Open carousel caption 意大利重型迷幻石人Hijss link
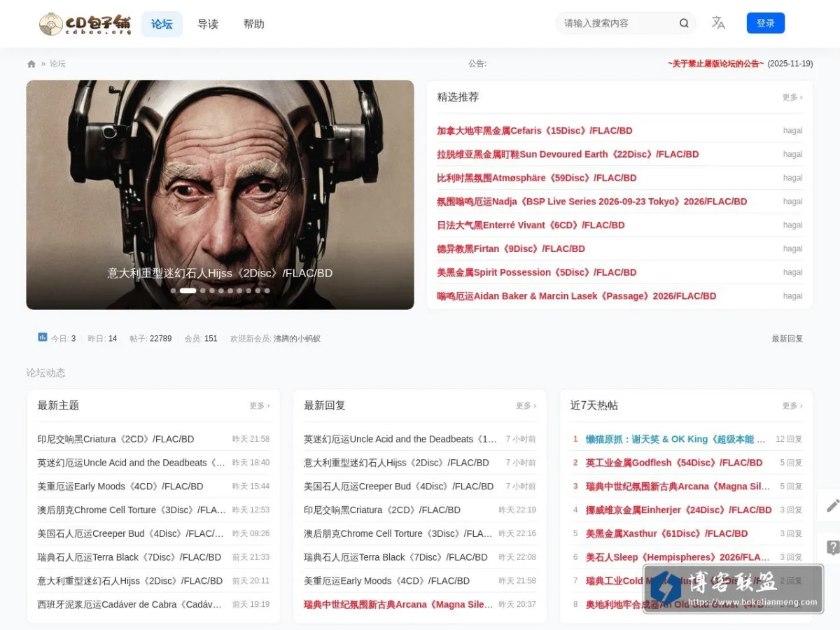The image size is (840, 630). [220, 273]
